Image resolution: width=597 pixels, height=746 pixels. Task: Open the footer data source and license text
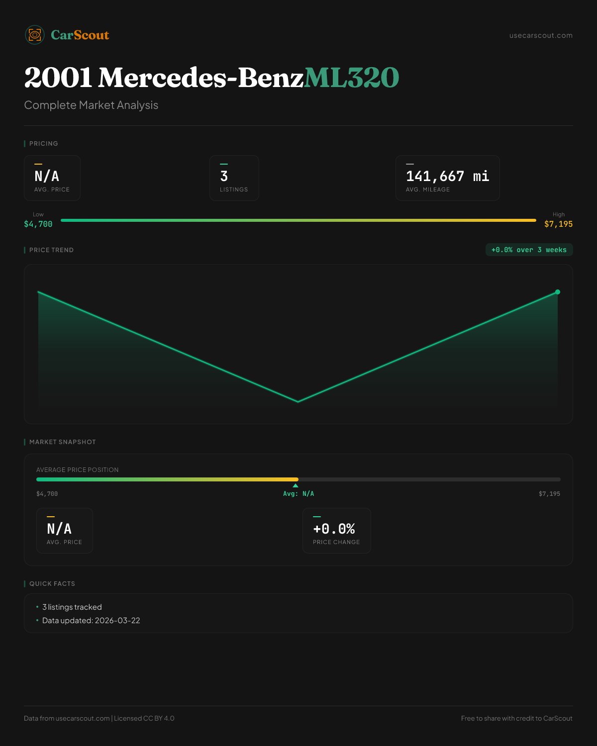pyautogui.click(x=99, y=718)
